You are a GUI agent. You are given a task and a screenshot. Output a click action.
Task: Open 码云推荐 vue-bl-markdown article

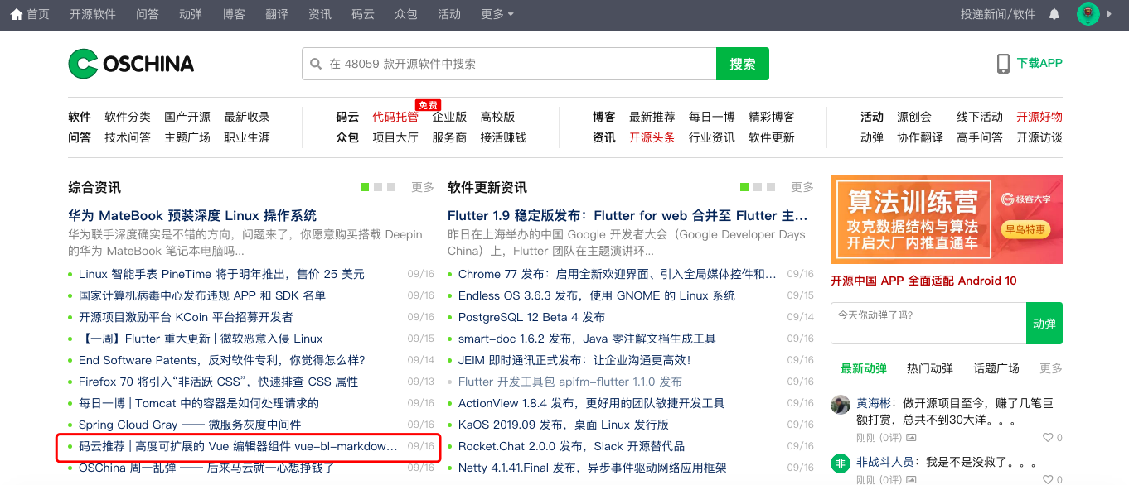238,446
